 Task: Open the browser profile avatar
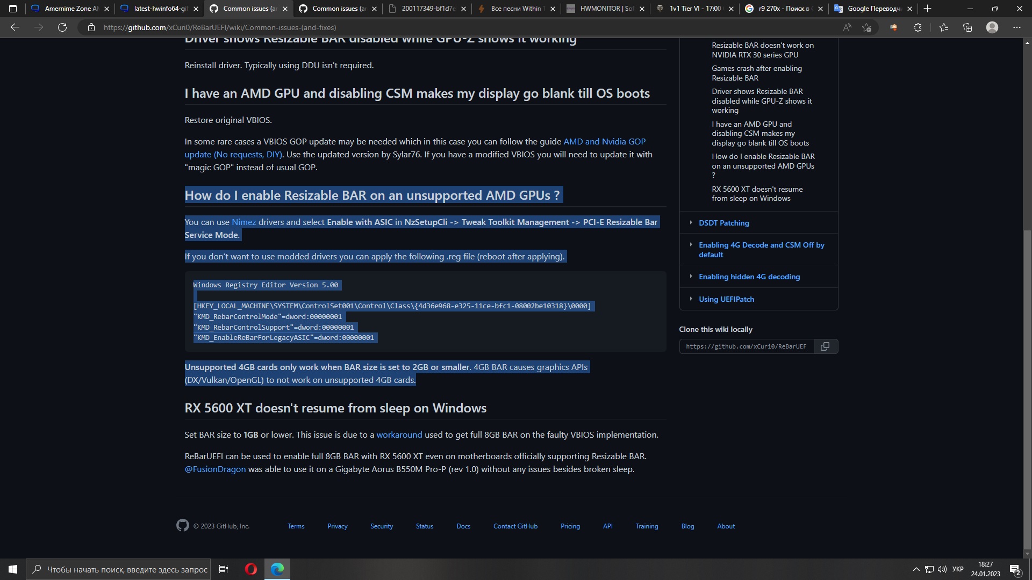[992, 27]
